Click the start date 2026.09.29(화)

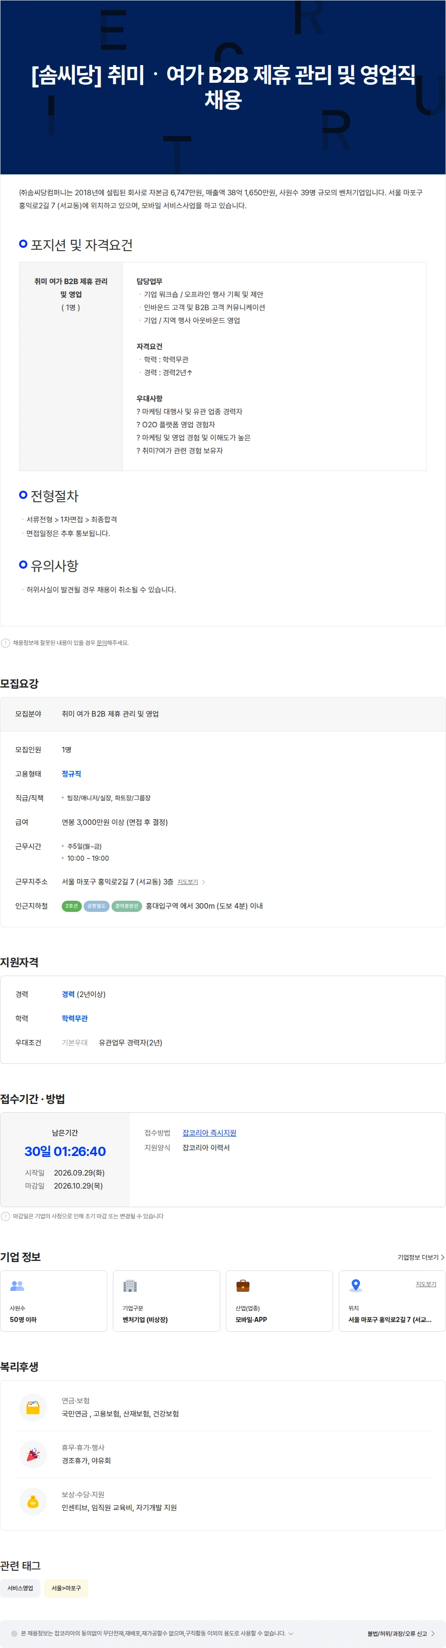tap(79, 1173)
